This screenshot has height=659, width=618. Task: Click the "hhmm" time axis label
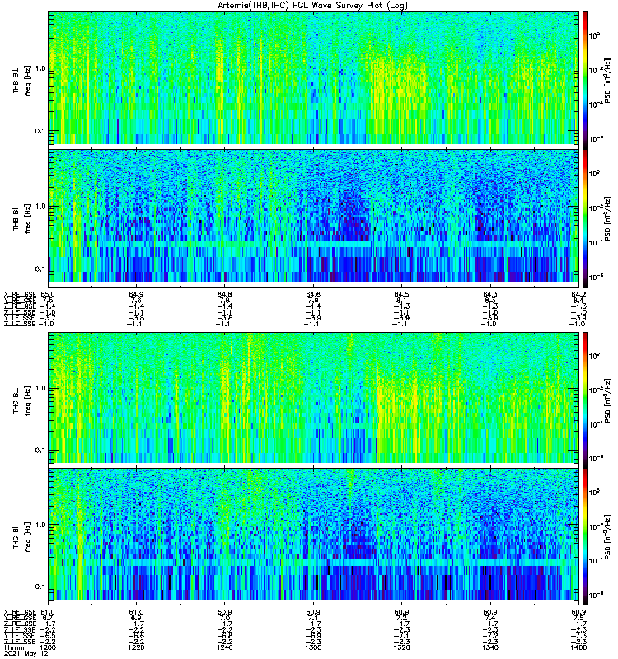12,647
